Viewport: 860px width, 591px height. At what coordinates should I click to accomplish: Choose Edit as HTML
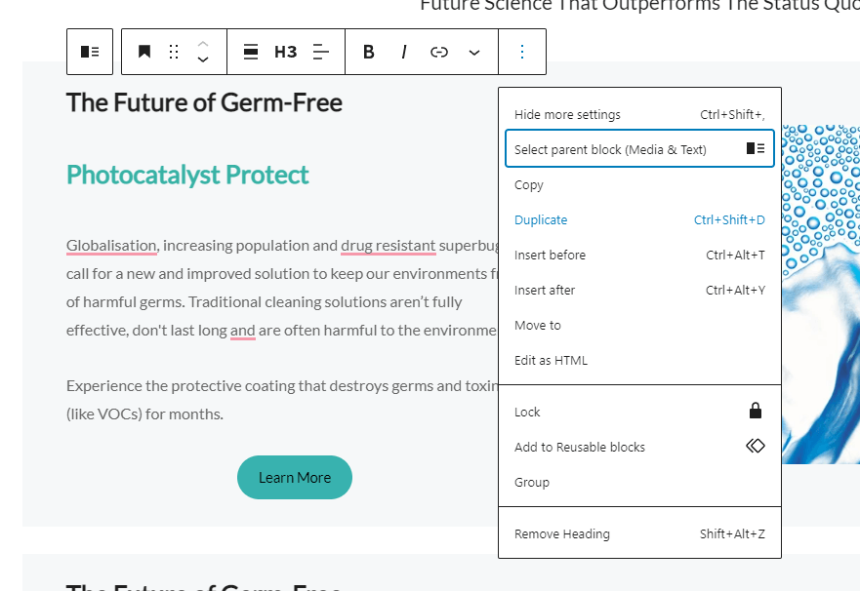pyautogui.click(x=639, y=360)
